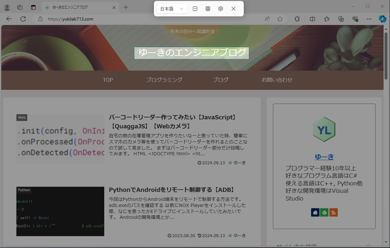Screen dimensions: 390x248
Task: Toggle split screen view icon
Action: click(313, 19)
